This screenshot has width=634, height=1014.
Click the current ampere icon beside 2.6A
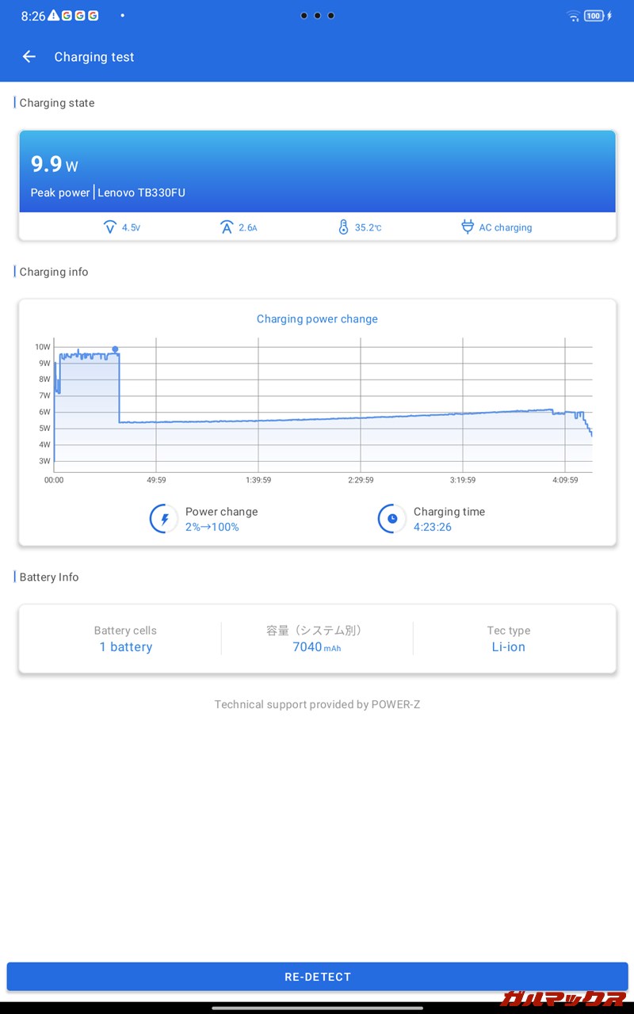click(x=227, y=227)
